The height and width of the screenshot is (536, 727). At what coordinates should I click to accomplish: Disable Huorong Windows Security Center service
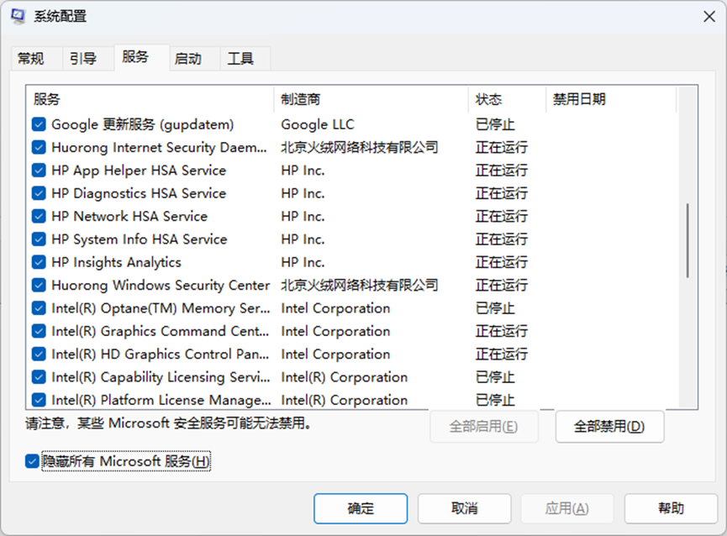[39, 285]
